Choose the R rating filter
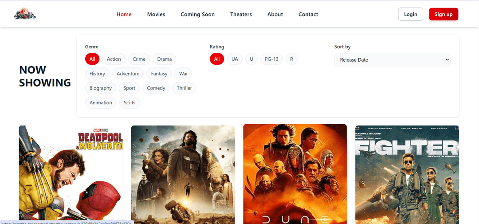479x224 pixels. point(291,59)
